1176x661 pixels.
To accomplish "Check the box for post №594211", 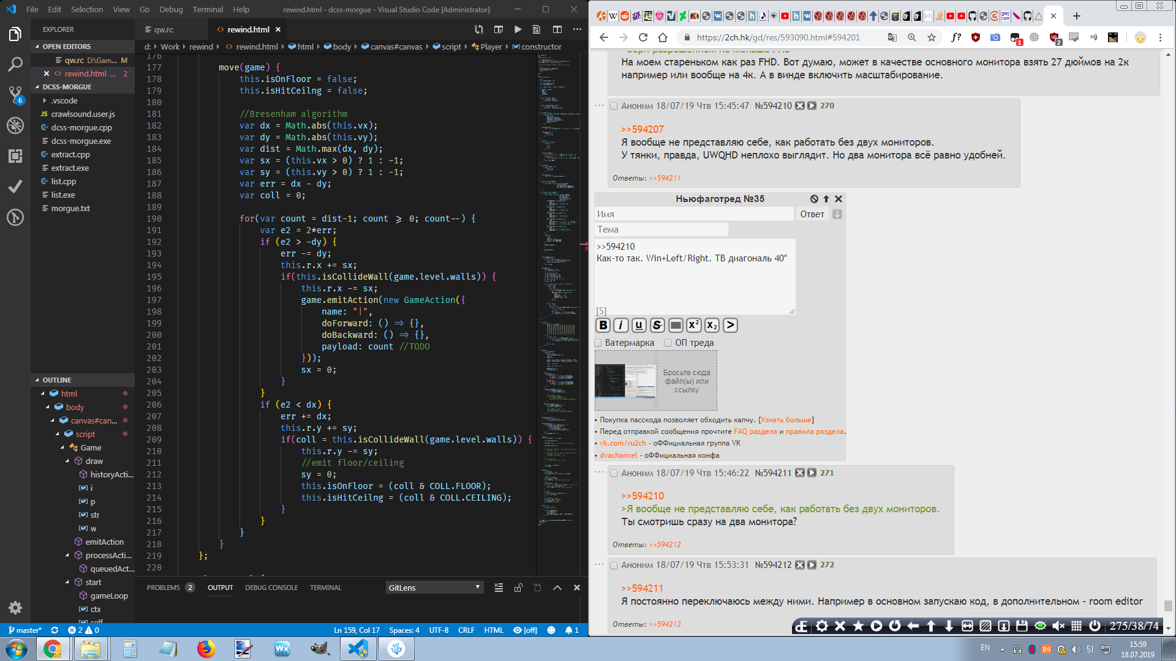I will (x=614, y=473).
